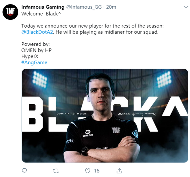Follow the #AngGame hashtag link
Viewport: 190px width, 177px height.
(34, 62)
